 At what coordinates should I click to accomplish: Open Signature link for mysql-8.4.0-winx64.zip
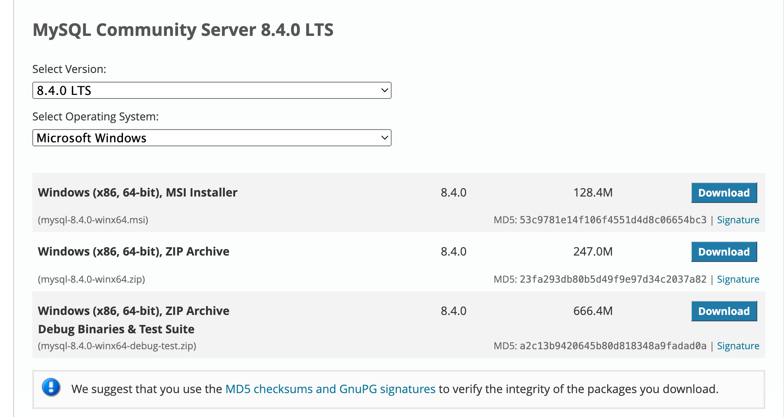738,279
